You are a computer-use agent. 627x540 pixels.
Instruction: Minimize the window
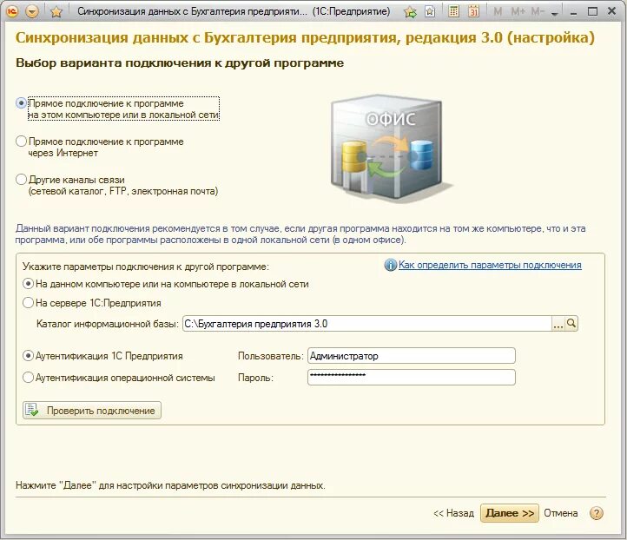tap(574, 12)
